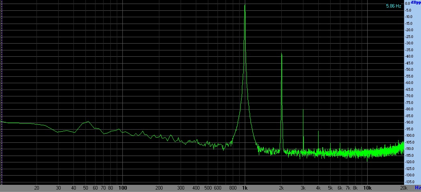Click the 5.86 Hz resolution readout
This screenshot has height=192, width=421.
point(393,6)
